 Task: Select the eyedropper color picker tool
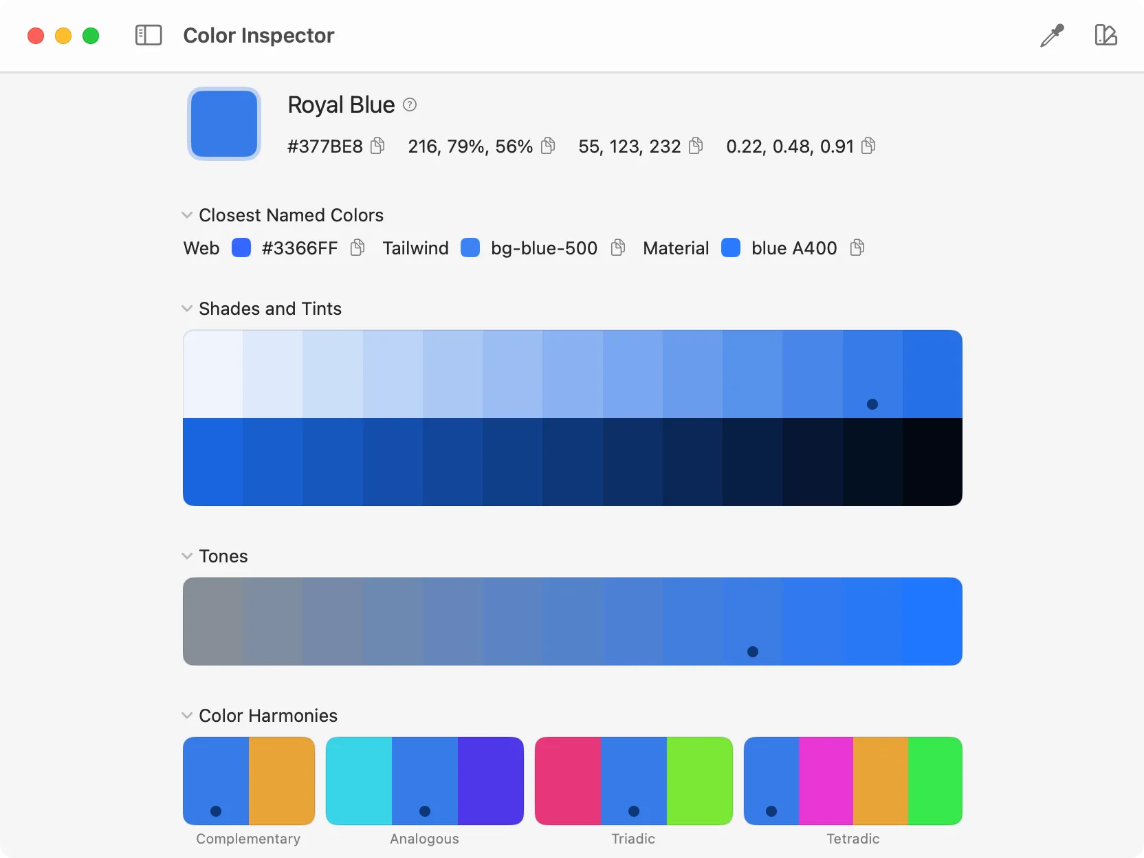tap(1052, 36)
